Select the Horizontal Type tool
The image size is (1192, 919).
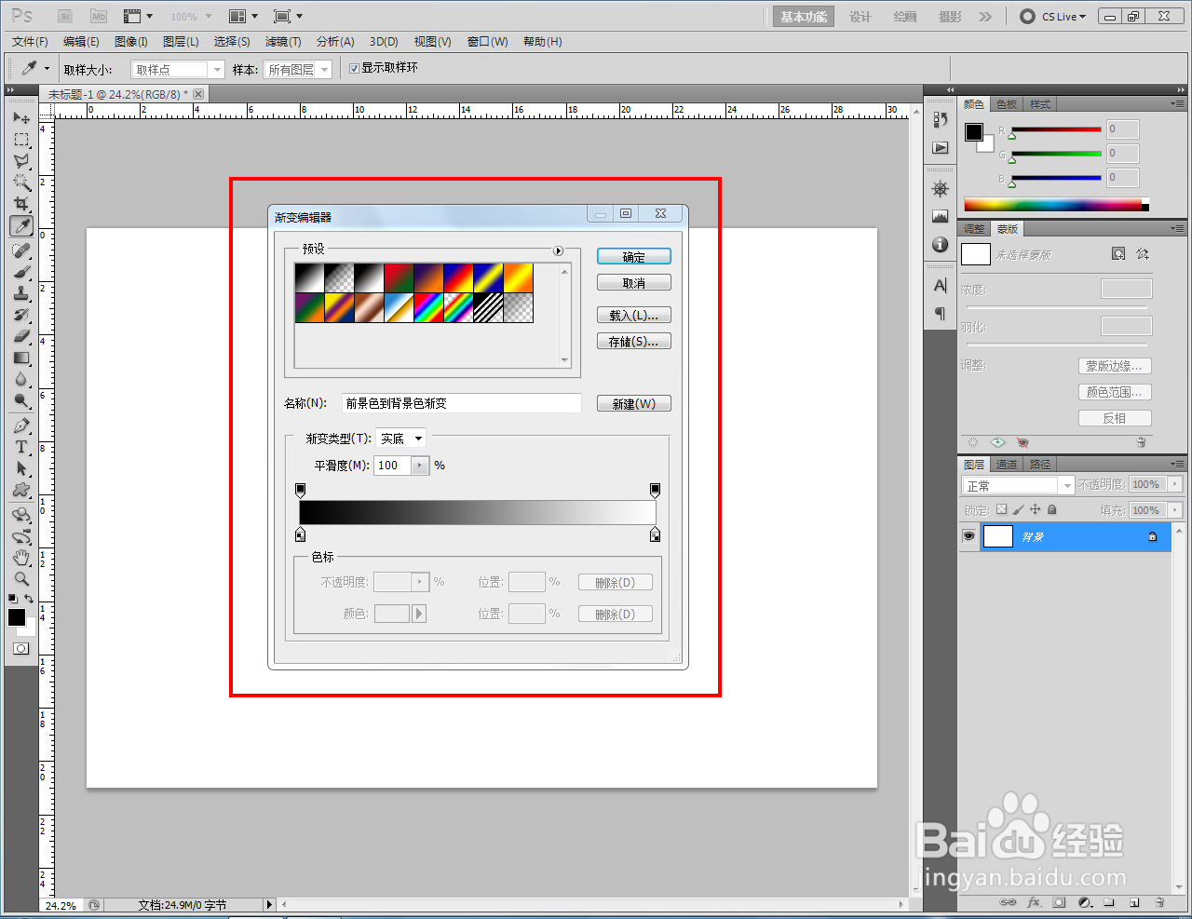[21, 447]
